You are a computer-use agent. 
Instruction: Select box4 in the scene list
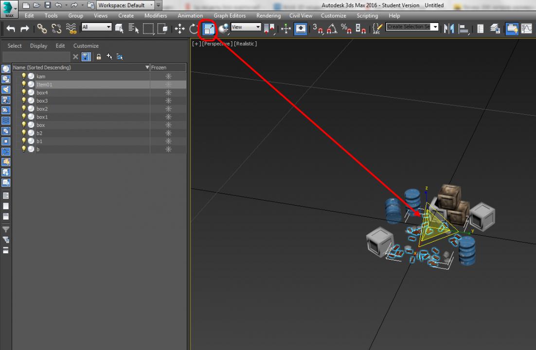point(42,92)
